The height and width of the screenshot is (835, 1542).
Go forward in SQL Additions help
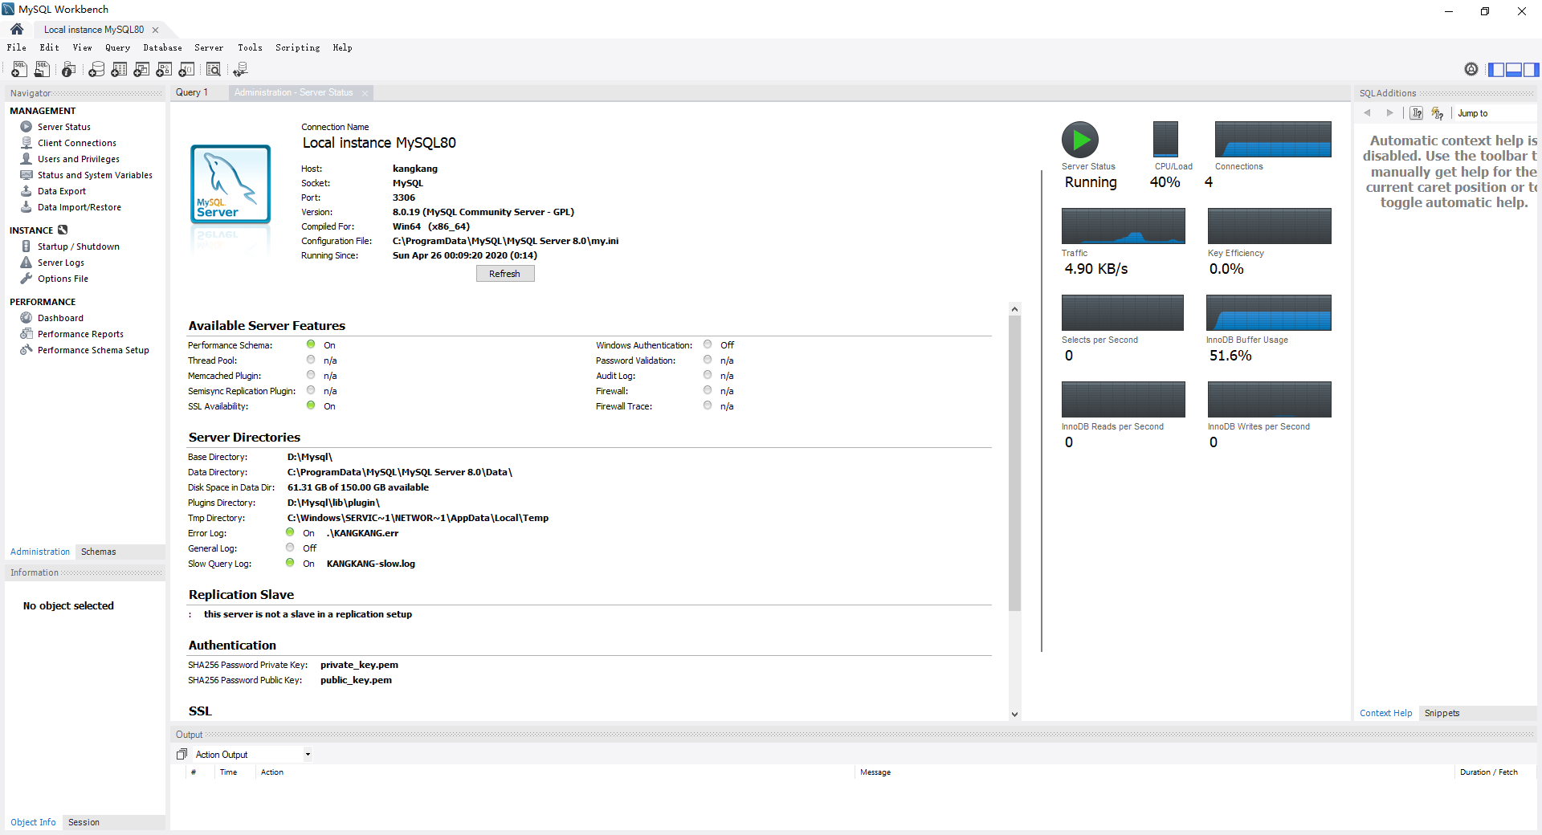pos(1390,113)
